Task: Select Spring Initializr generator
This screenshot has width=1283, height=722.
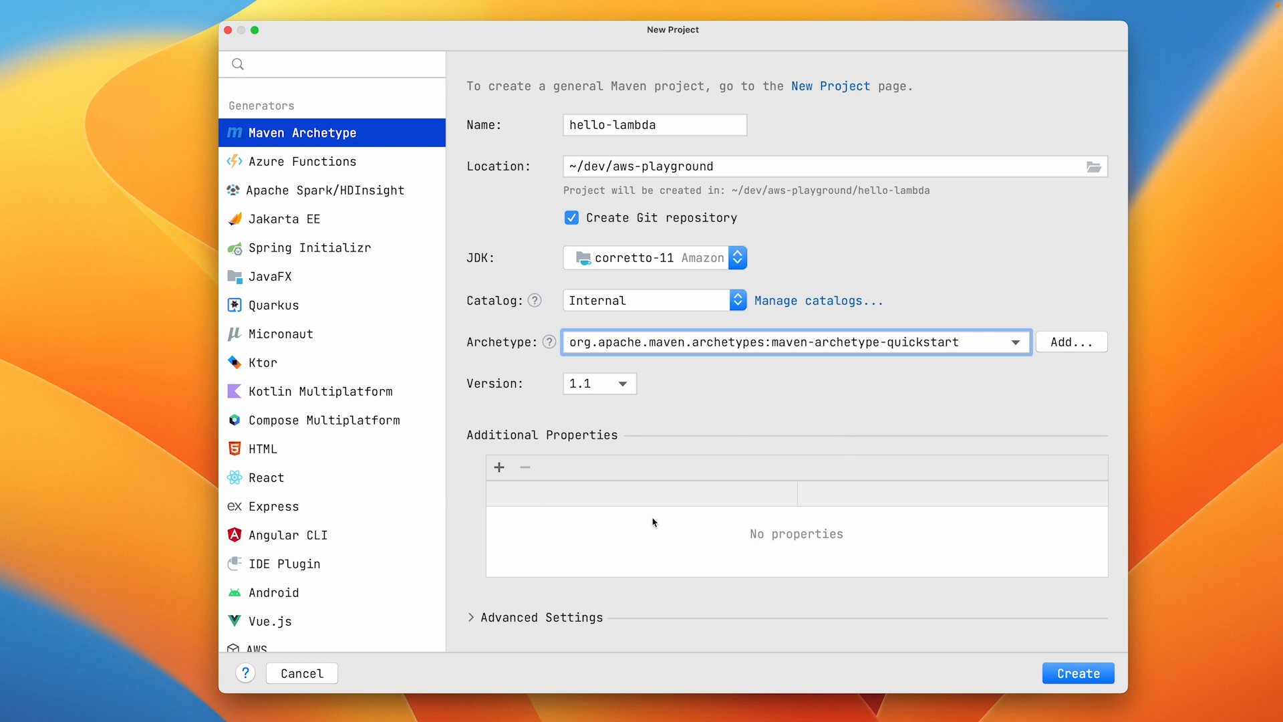Action: [x=310, y=248]
